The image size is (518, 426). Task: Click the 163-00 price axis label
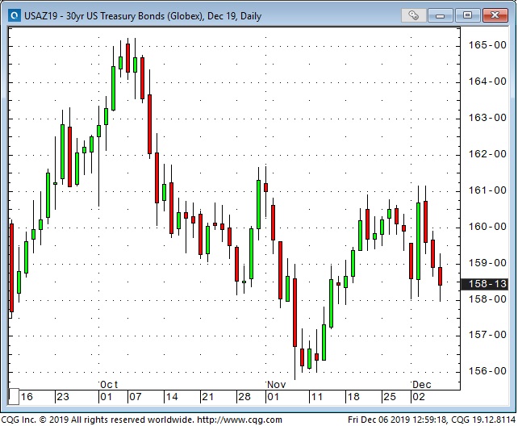coord(487,118)
